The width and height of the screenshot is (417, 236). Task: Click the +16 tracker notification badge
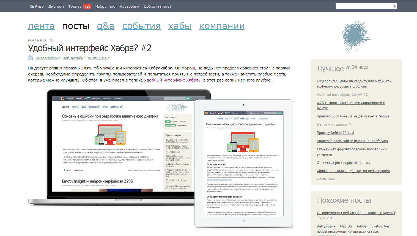point(87,7)
